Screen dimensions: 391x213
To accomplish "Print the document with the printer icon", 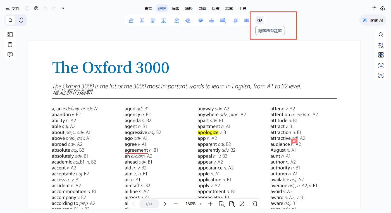I will [x=36, y=8].
